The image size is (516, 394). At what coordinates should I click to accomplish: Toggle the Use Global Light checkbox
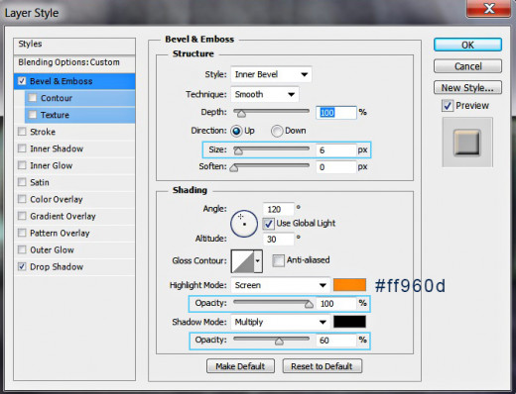pyautogui.click(x=268, y=224)
